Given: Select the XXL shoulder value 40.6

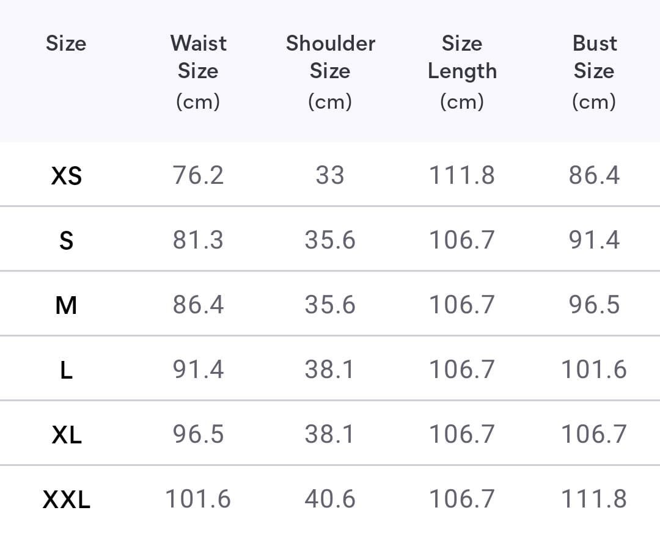Looking at the screenshot, I should [x=330, y=499].
